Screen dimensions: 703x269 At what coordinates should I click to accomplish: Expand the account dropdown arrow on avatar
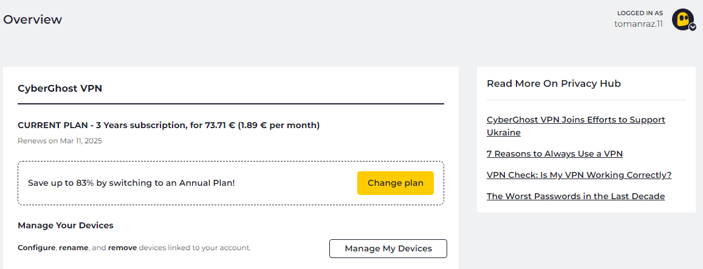(x=693, y=27)
